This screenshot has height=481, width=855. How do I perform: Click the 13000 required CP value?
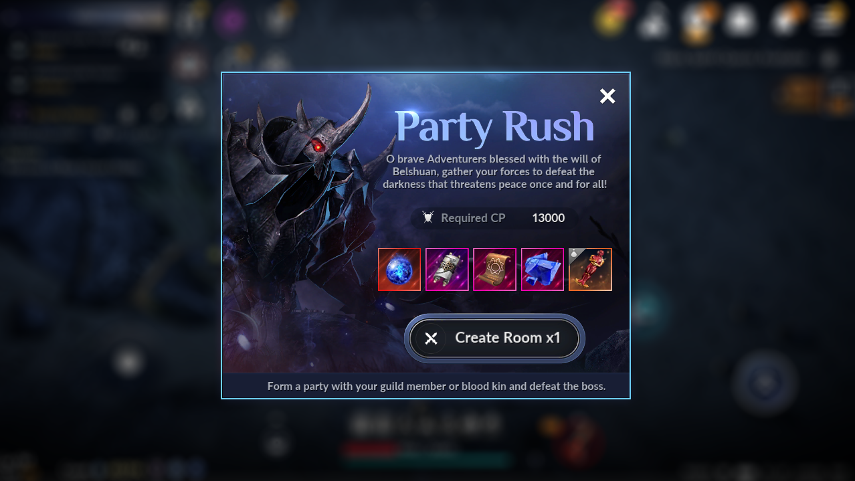click(x=548, y=217)
